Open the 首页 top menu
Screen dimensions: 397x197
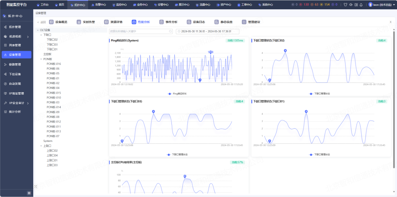pyautogui.click(x=60, y=5)
